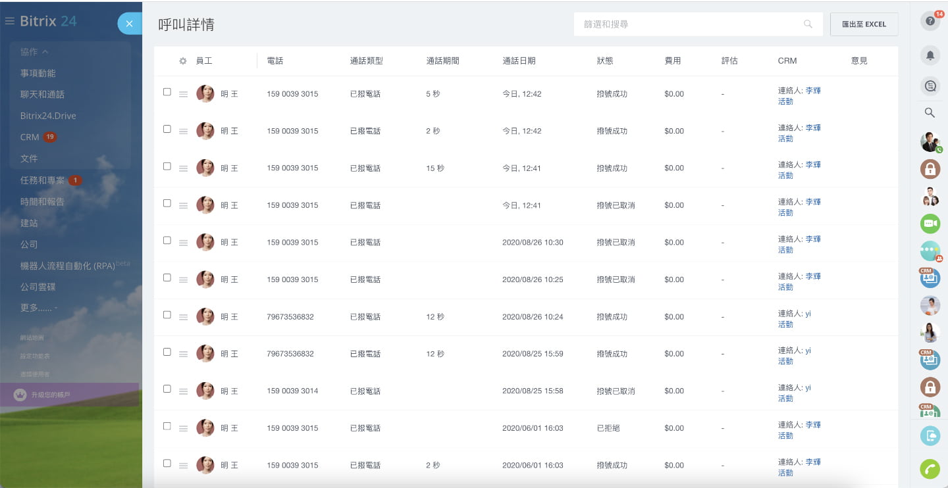
Task: Click the blue round icon above the green phone dialer
Action: [x=930, y=435]
